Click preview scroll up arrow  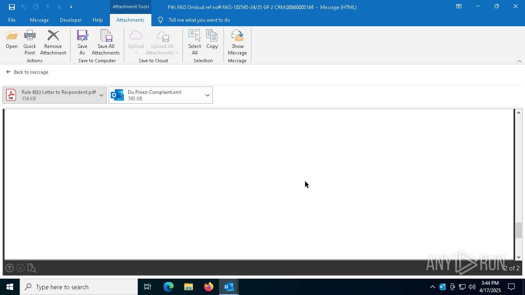click(x=518, y=113)
